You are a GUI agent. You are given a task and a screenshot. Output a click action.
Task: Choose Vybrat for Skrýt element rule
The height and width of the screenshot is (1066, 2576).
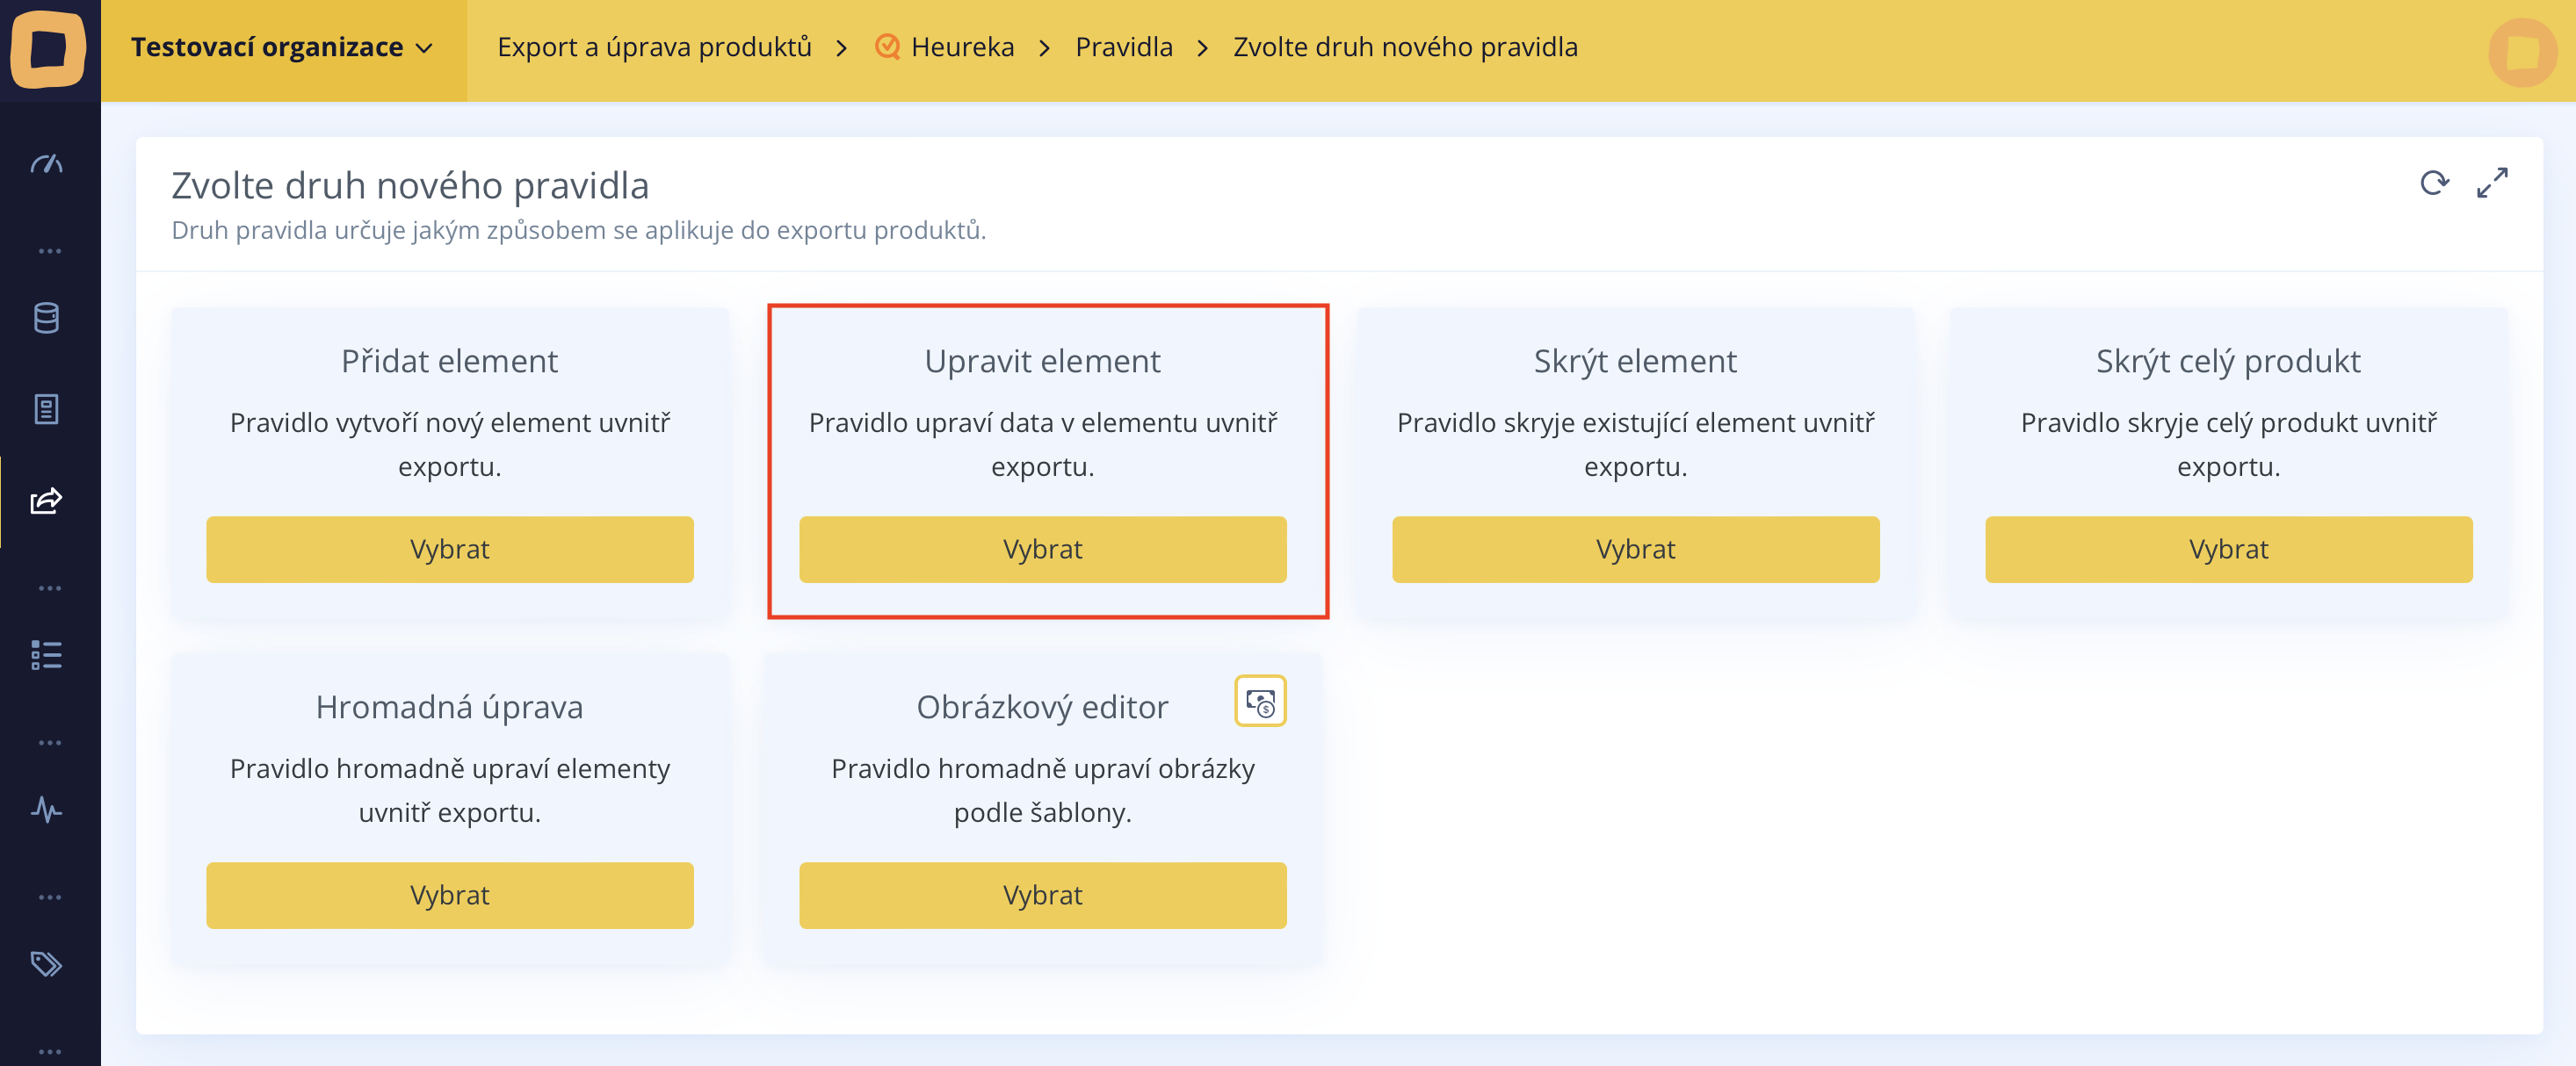(1634, 550)
